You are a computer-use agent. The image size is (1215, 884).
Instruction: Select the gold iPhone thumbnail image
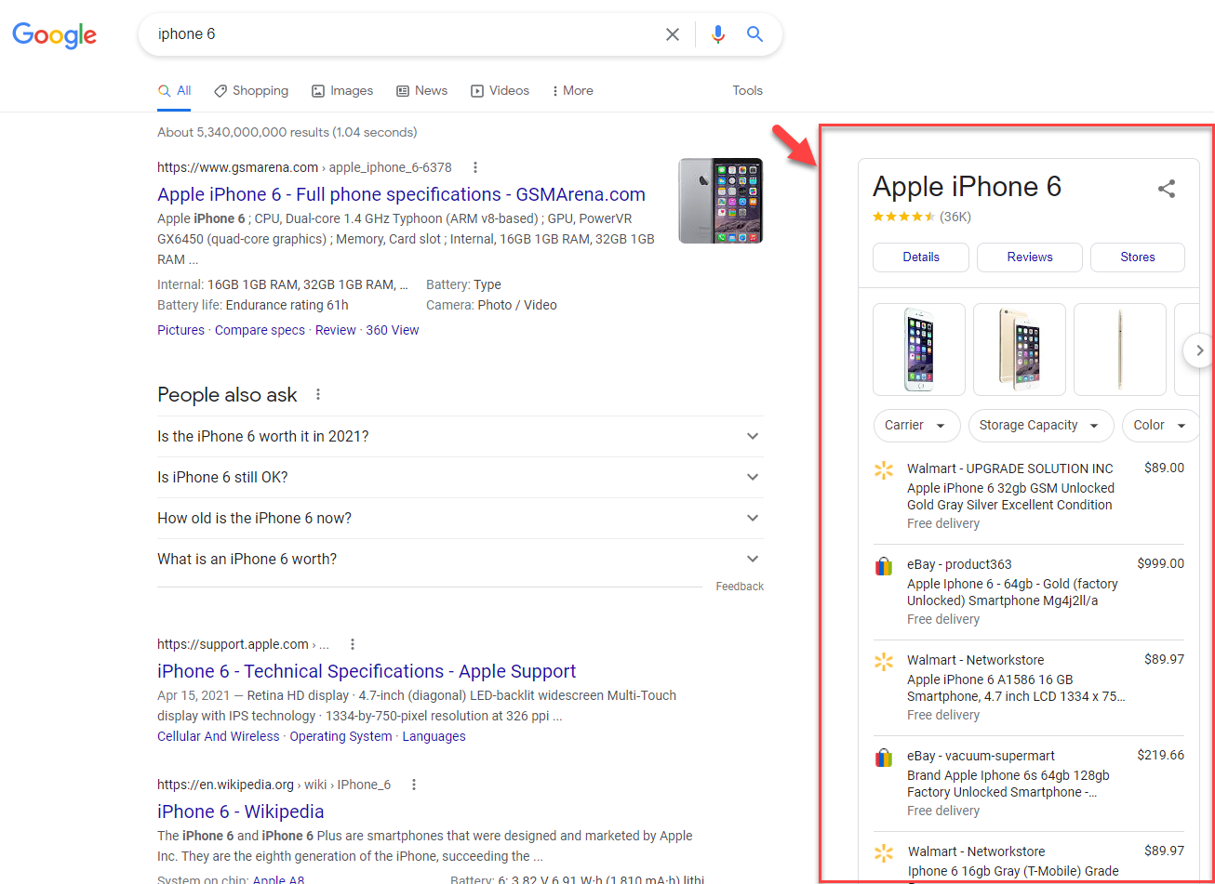coord(1019,350)
